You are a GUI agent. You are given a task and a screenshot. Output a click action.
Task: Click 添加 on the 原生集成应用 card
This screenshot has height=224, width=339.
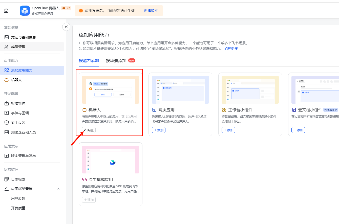tap(89, 200)
